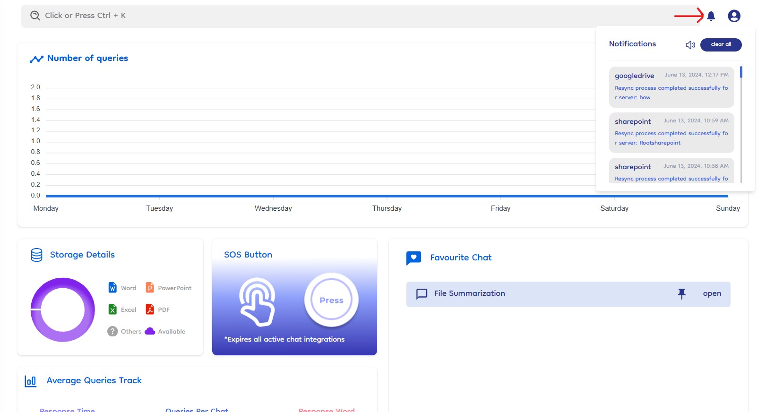This screenshot has width=766, height=412.
Task: Select the Excel legend icon
Action: 112,309
